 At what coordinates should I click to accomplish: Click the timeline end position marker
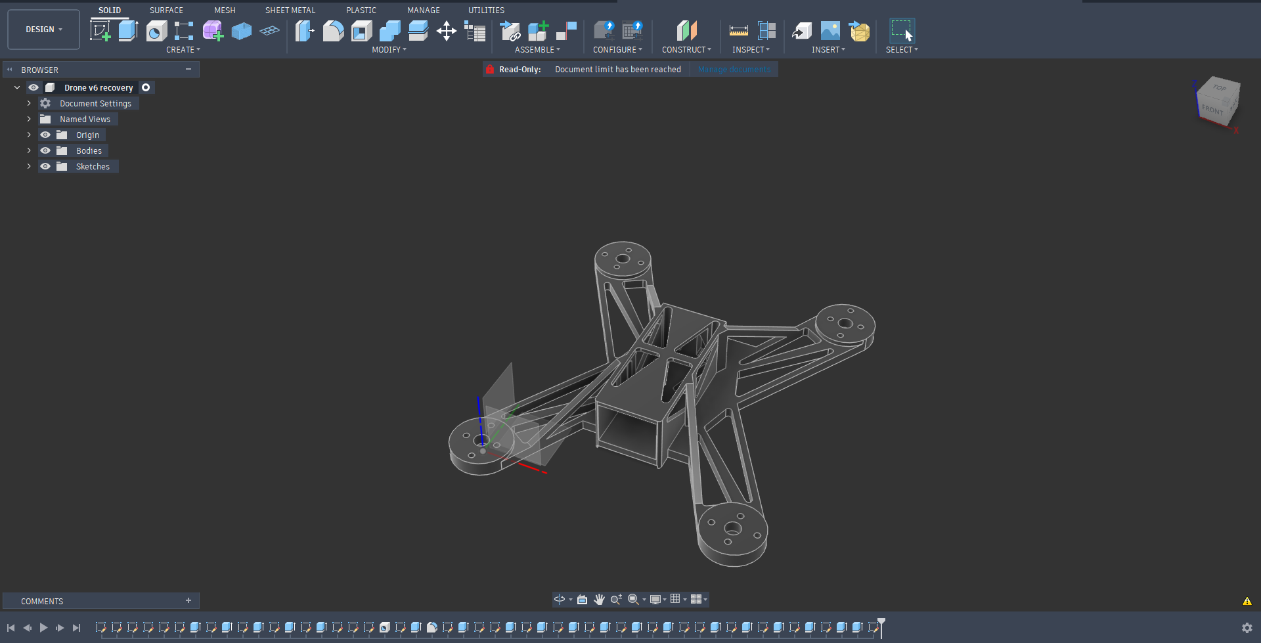[881, 625]
